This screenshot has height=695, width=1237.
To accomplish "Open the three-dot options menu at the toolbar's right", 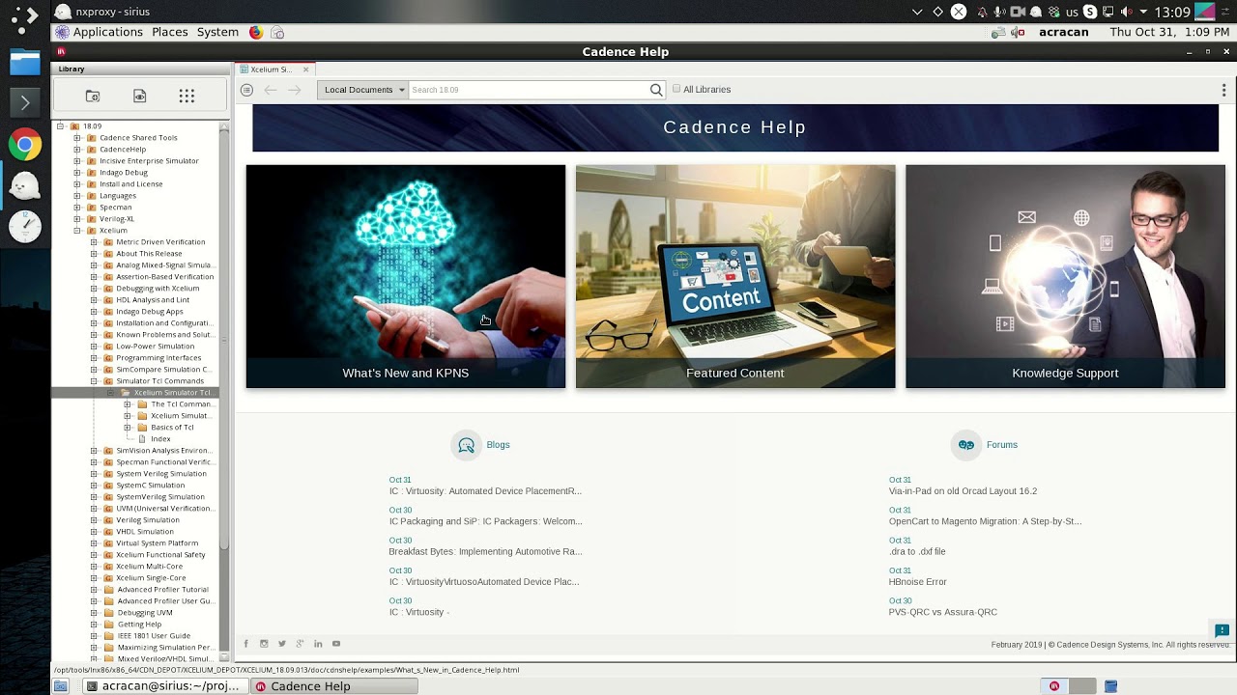I will pos(1223,90).
